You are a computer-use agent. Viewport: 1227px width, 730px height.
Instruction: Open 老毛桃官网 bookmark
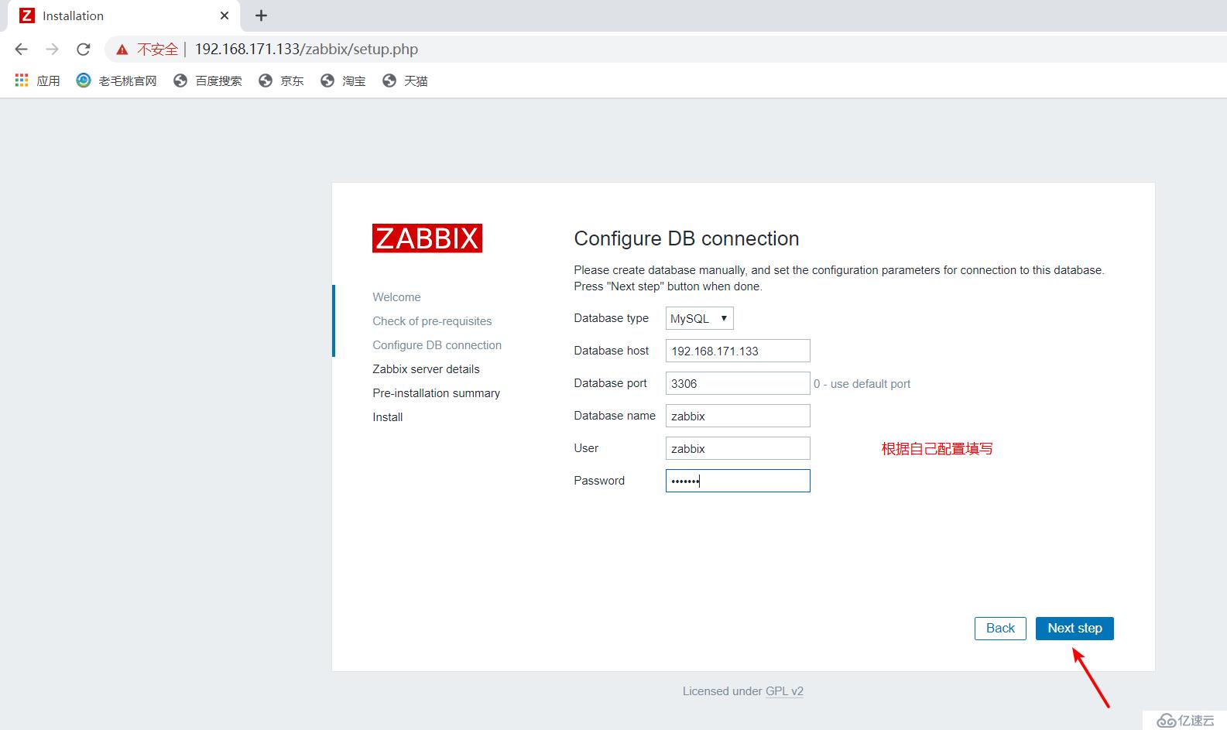tap(117, 81)
